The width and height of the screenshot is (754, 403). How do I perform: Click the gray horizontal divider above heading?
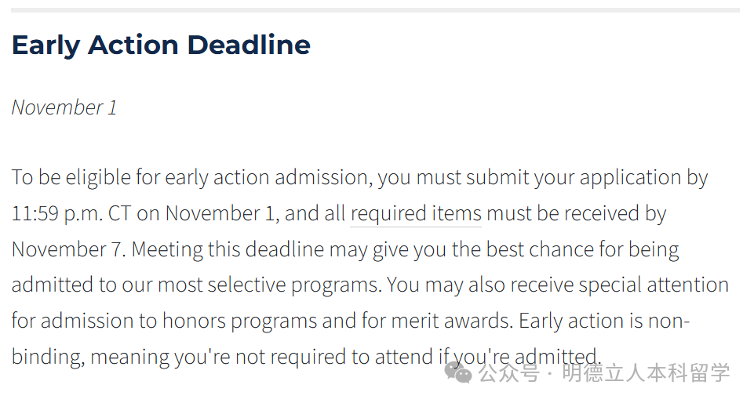pos(375,9)
